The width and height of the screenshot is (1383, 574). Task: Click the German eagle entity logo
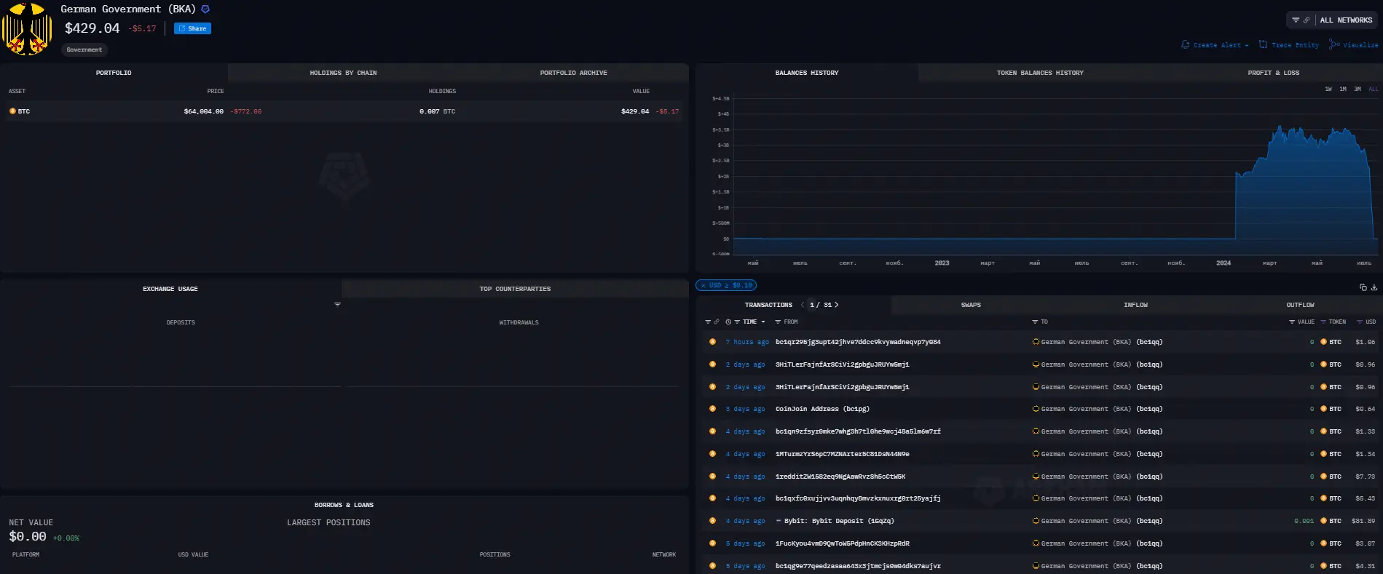coord(27,29)
